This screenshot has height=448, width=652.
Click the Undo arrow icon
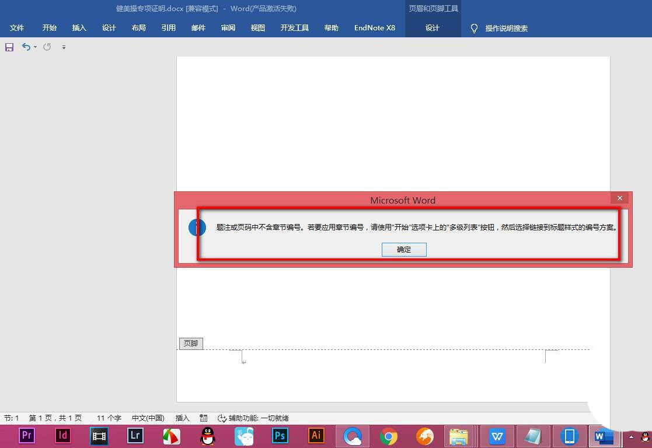26,47
